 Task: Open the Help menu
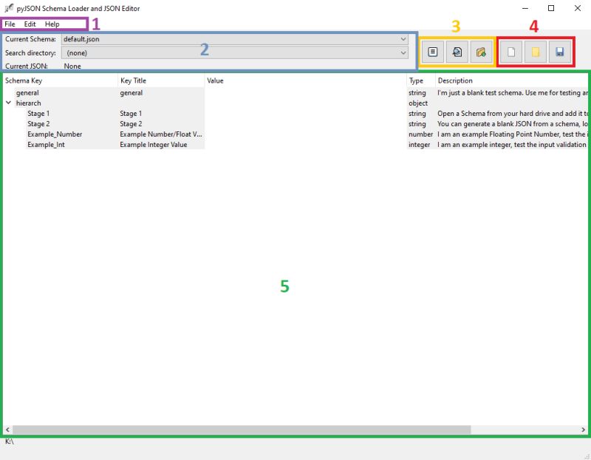[51, 23]
